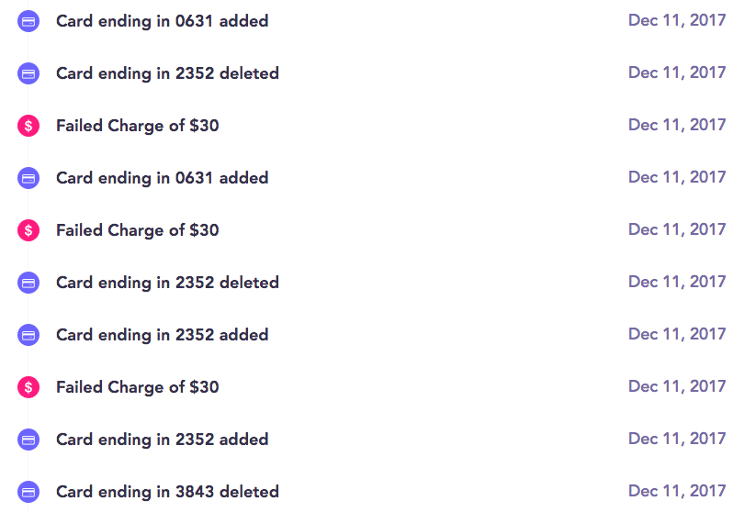
Task: Click the date of the topmost Failed Charge
Action: point(677,126)
